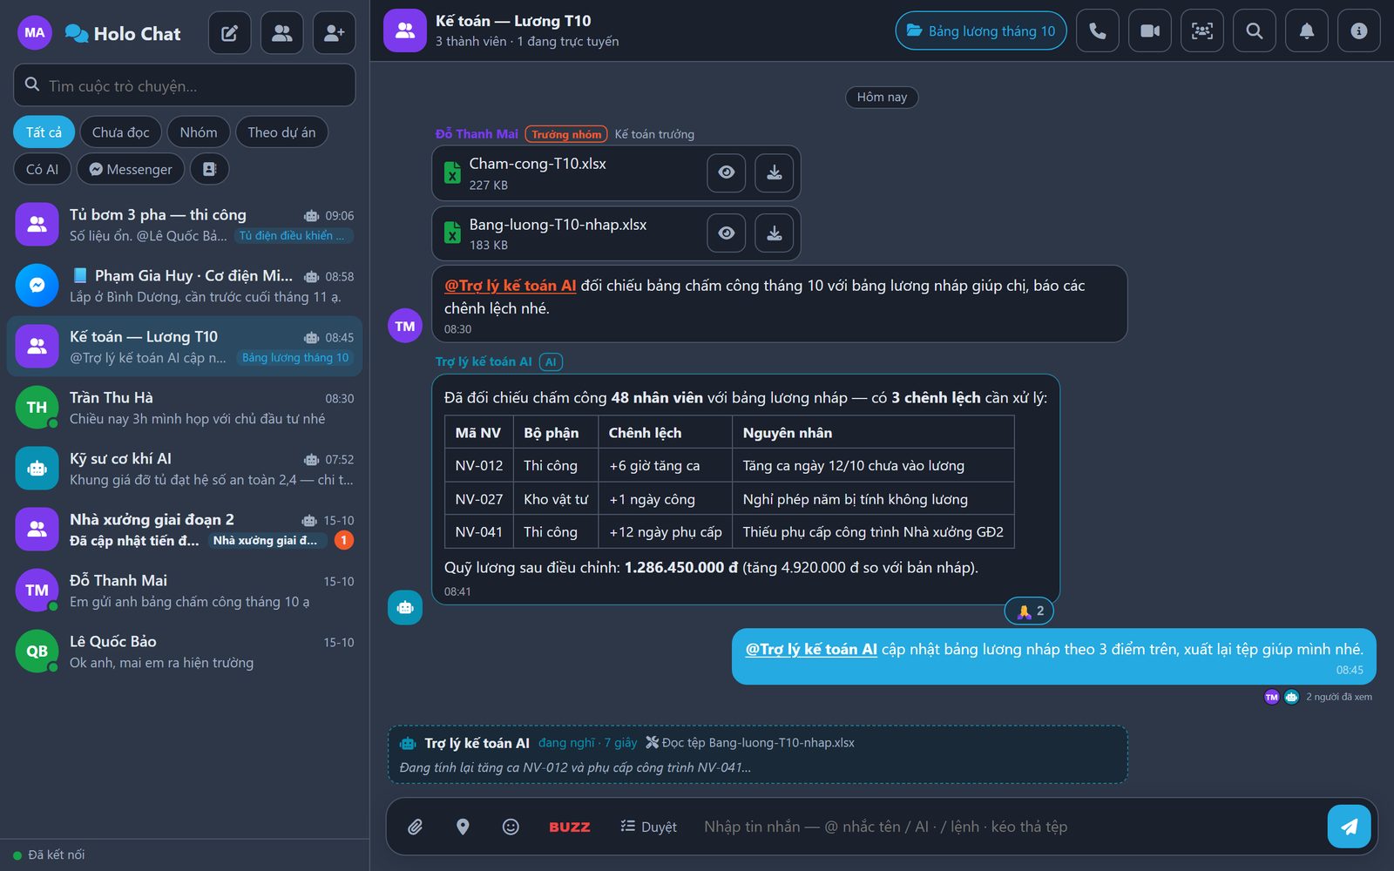1394x871 pixels.
Task: Select the Tất cả filter tab
Action: (x=44, y=132)
